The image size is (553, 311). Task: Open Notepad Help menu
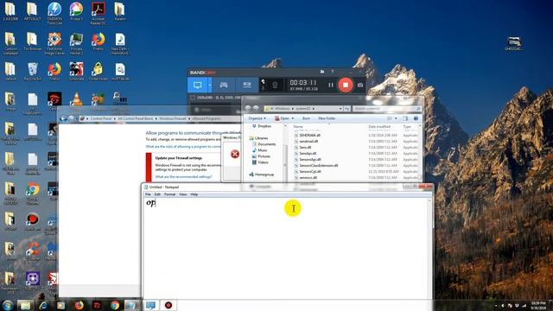coord(194,194)
